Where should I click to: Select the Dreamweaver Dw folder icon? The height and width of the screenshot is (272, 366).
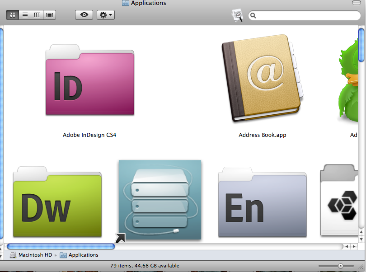(57, 202)
